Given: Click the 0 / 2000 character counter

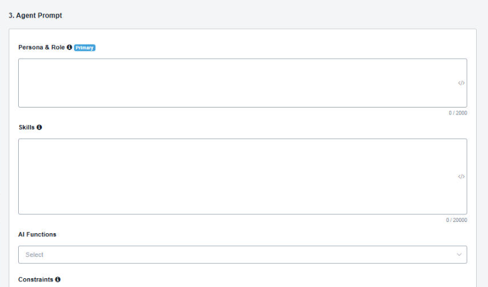Looking at the screenshot, I should pyautogui.click(x=457, y=113).
